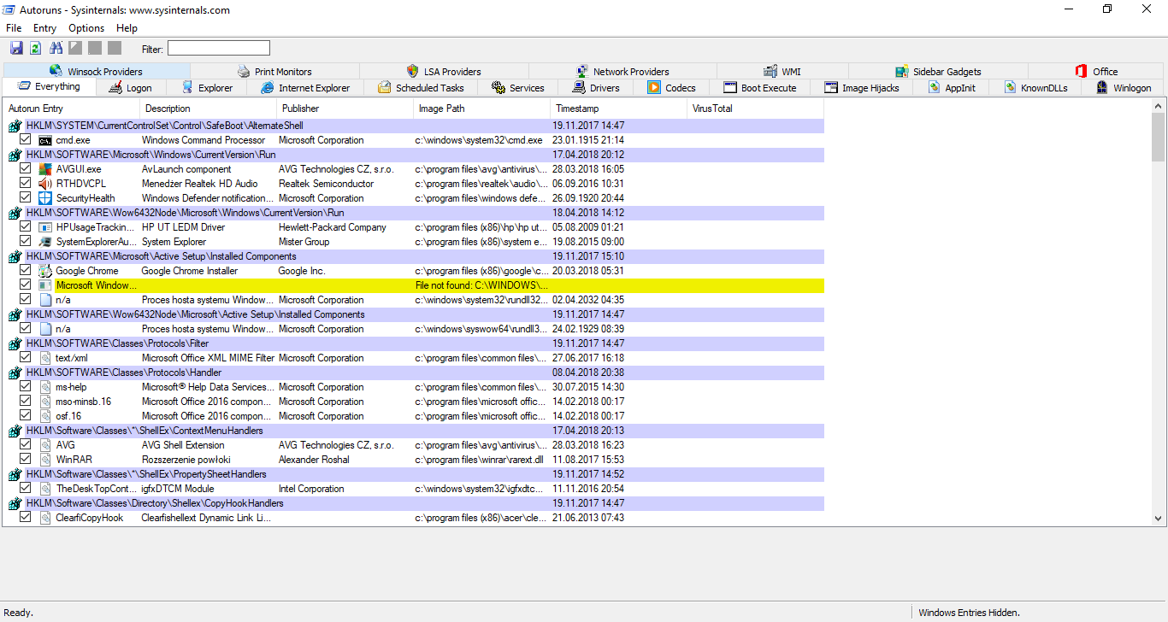
Task: Click the RTHDVCPL speaker icon
Action: [x=45, y=184]
